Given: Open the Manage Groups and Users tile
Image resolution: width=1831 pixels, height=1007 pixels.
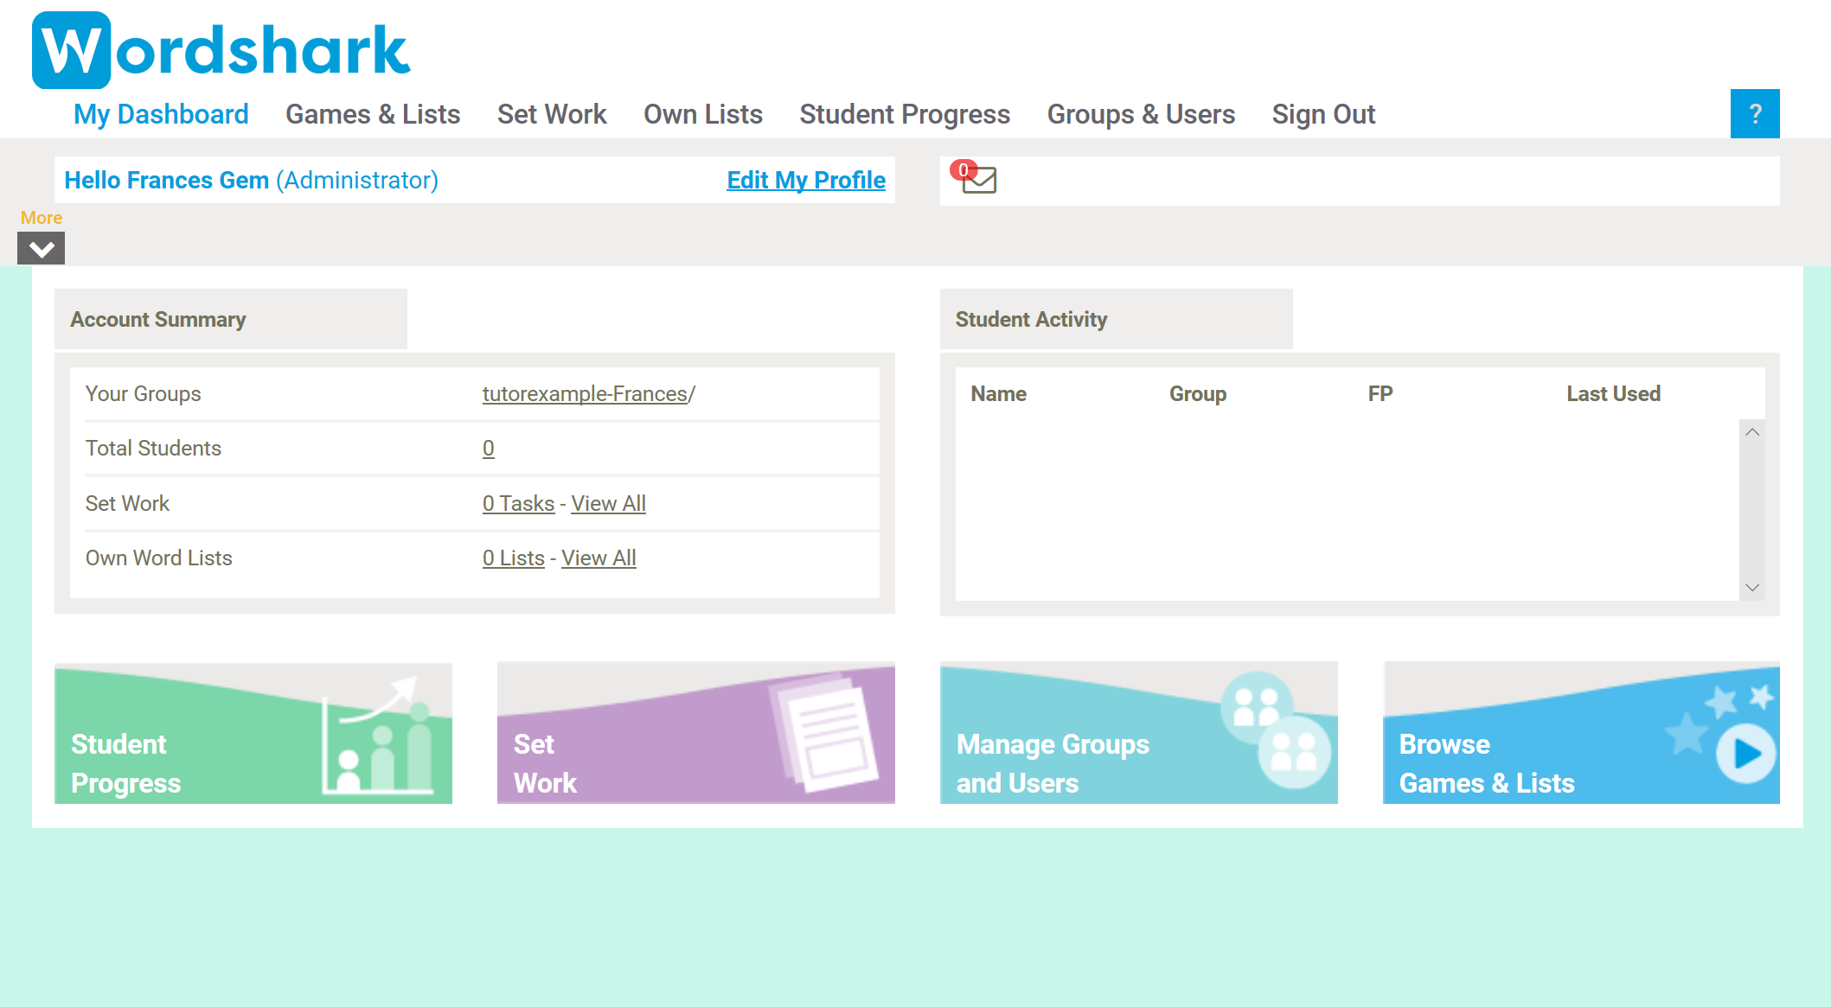Looking at the screenshot, I should click(x=1138, y=733).
